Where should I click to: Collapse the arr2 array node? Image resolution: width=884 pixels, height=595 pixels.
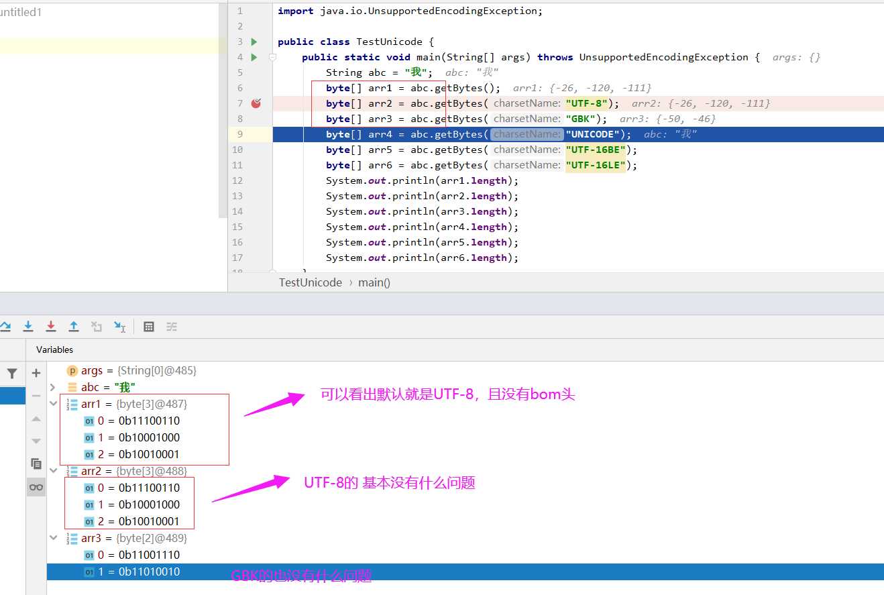coord(53,471)
